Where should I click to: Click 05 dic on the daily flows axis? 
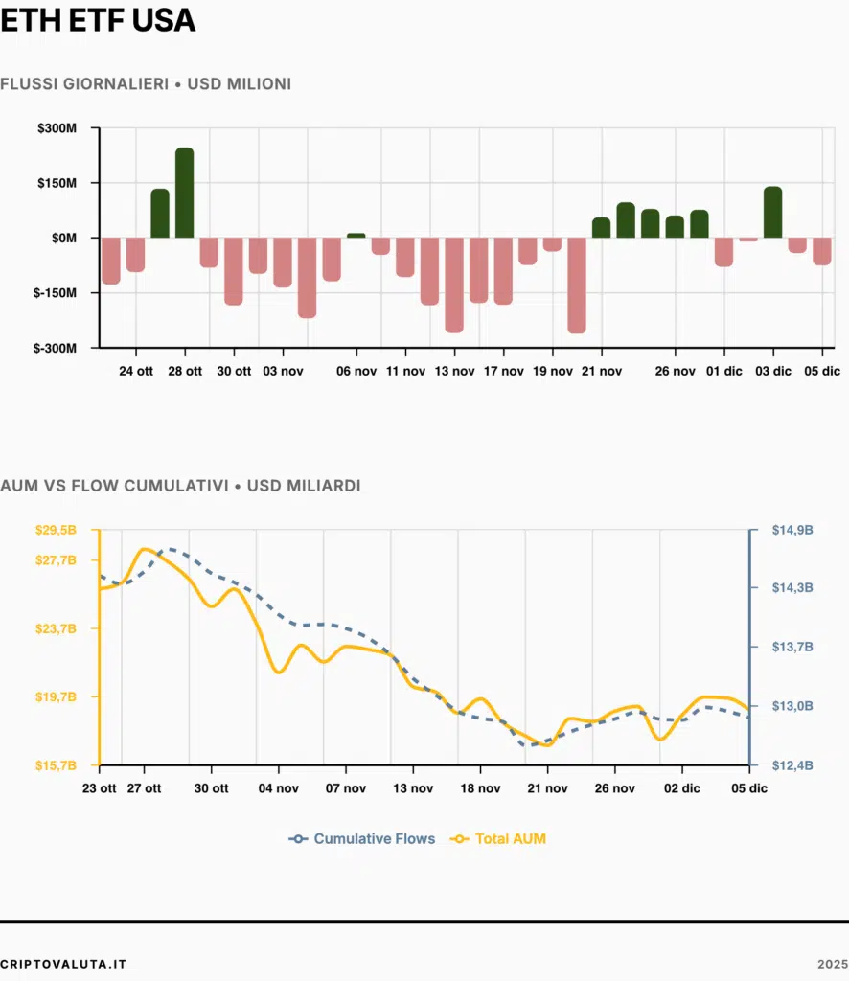click(x=821, y=371)
